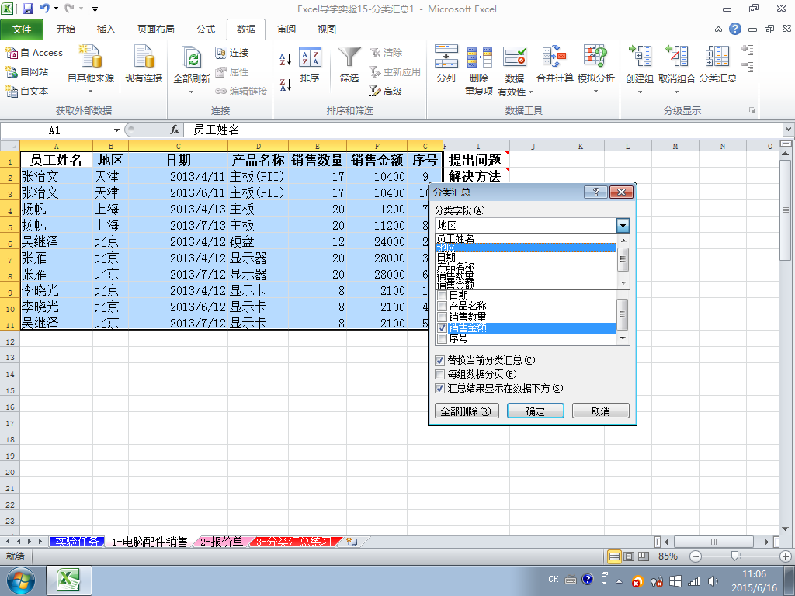
Task: Click 取消组合 ungroup icon
Action: pos(677,57)
